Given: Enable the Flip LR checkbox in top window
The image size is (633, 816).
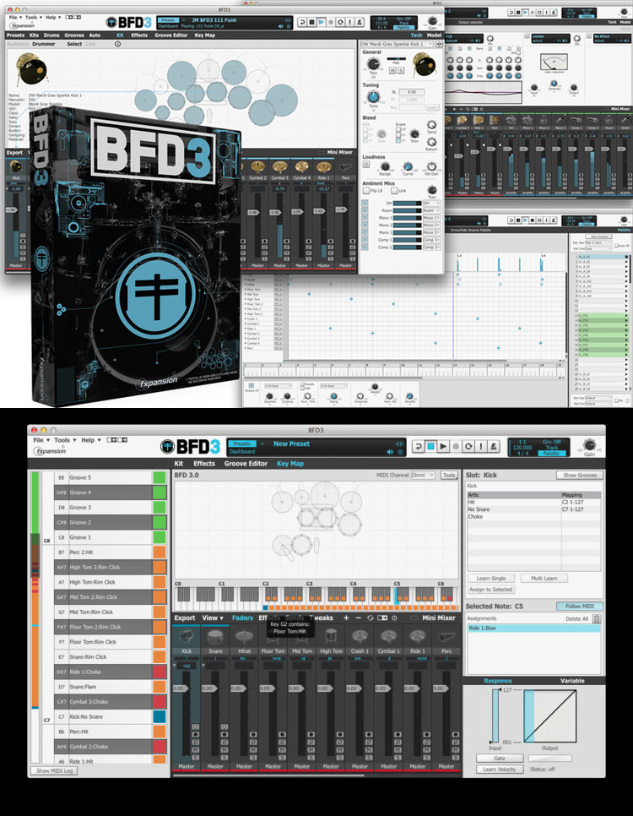Looking at the screenshot, I should tap(366, 191).
